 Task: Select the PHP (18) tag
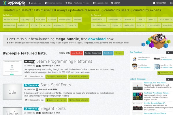pyautogui.click(x=77, y=20)
